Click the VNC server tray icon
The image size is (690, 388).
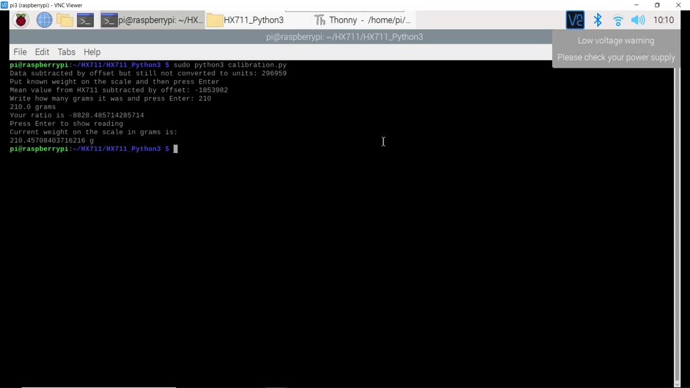pos(575,20)
